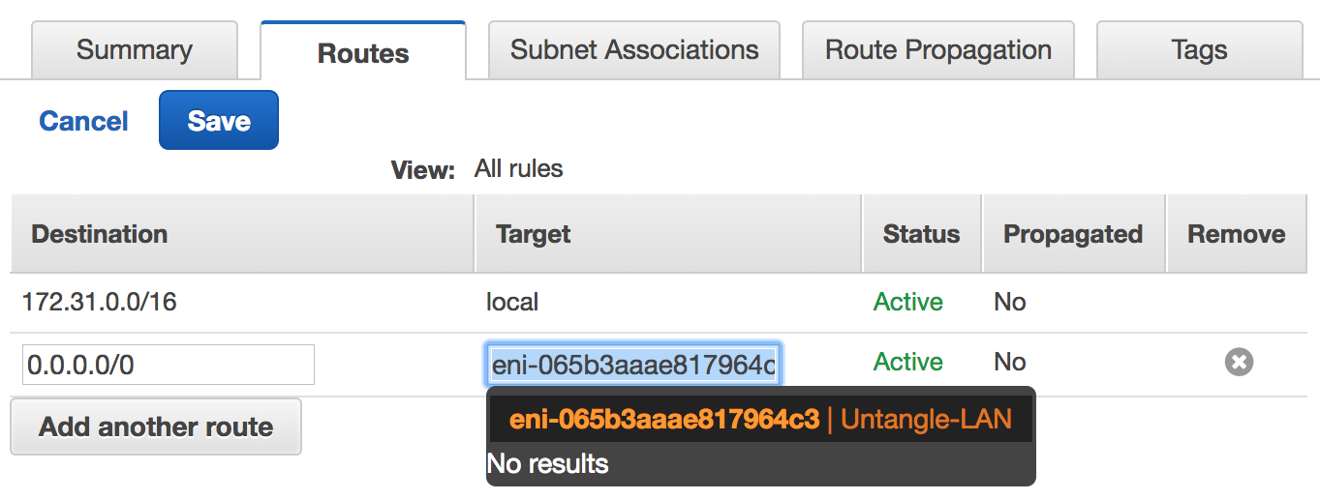Viewport: 1320px width, 500px height.
Task: Open the Tags tab
Action: [1199, 50]
